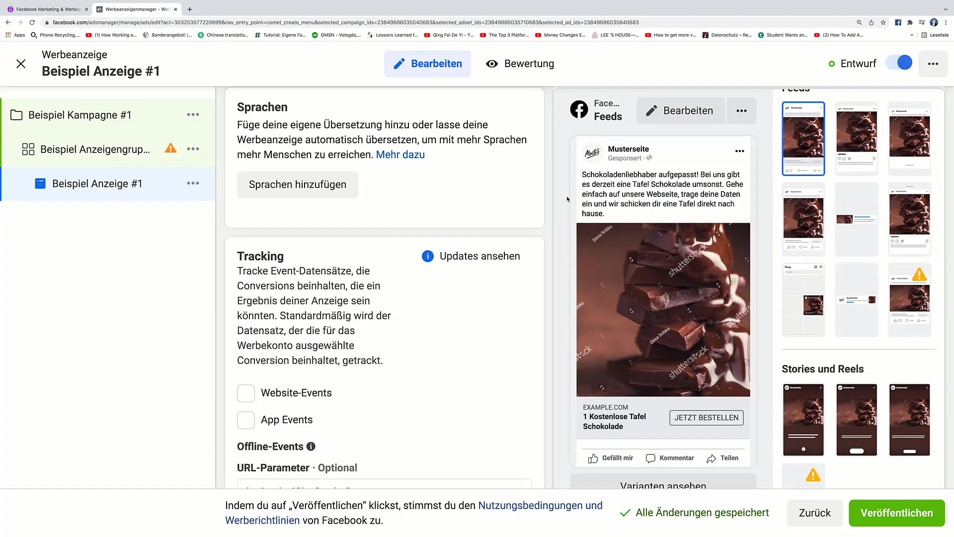
Task: Switch to the Facebook Marketing browser tab
Action: (47, 9)
